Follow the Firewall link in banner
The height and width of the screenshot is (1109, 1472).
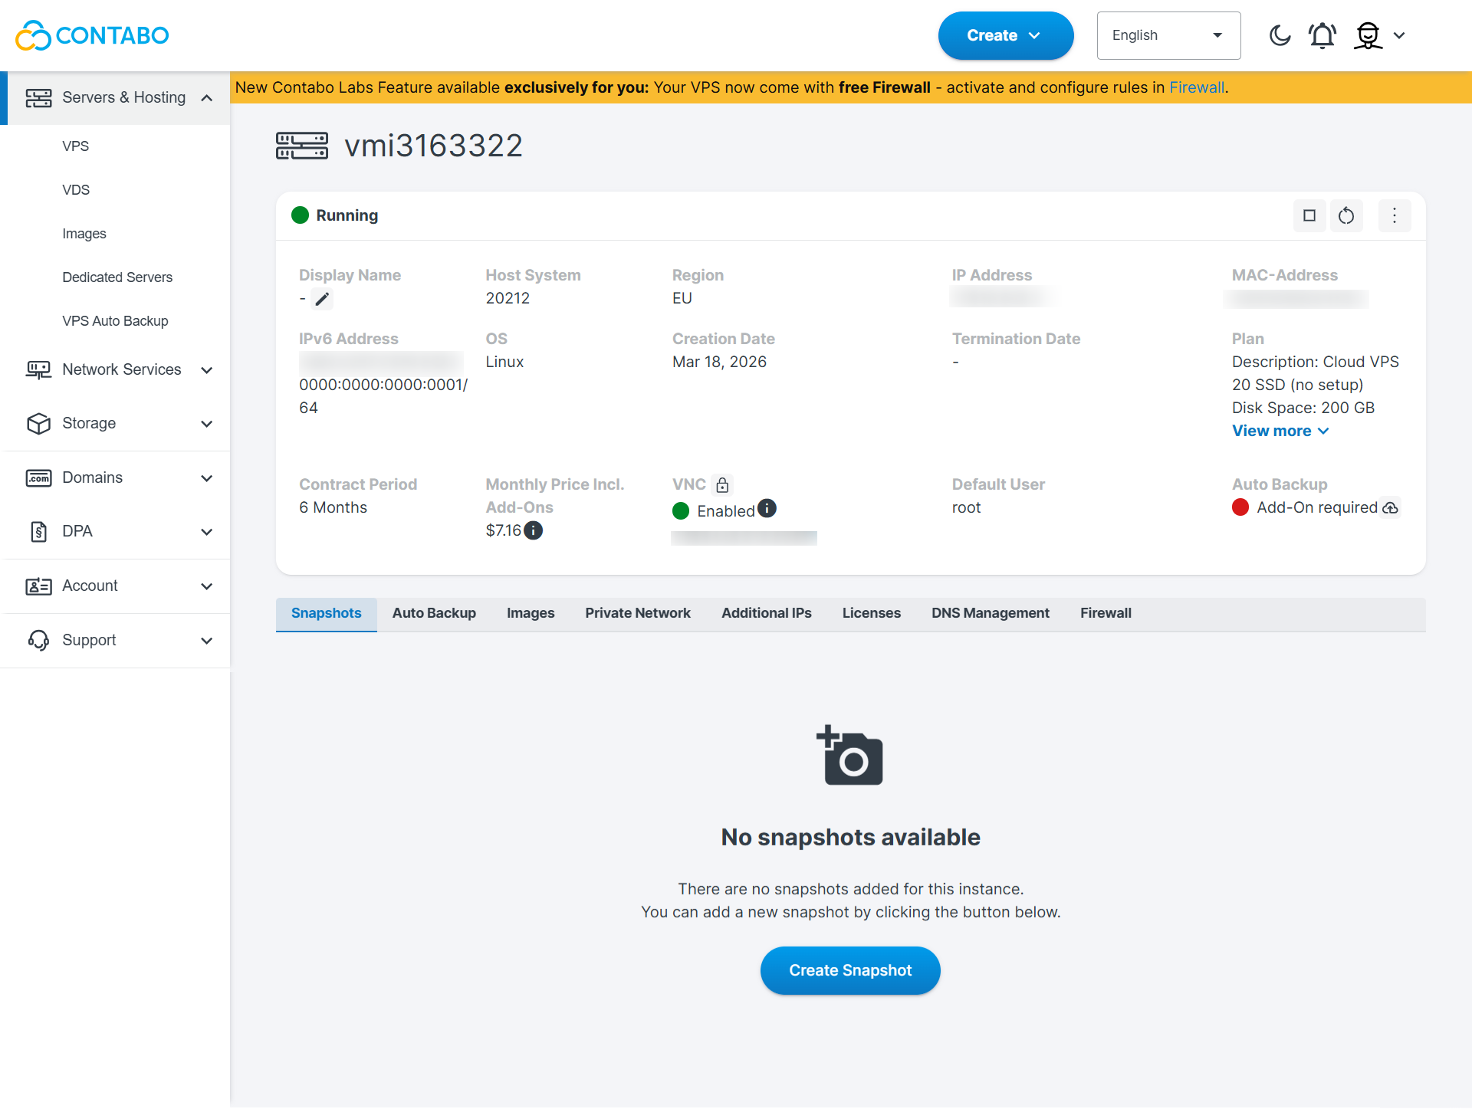[x=1196, y=87]
